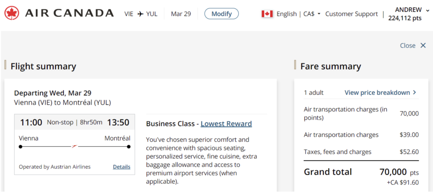Viewport: 433px width, 196px height.
Task: Click the AIR CANADA wordmark
Action: (69, 13)
